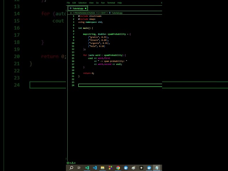Click the unsaved dot on Tutorial.cpp tab
This screenshot has width=228, height=171.
pyautogui.click(x=85, y=9)
